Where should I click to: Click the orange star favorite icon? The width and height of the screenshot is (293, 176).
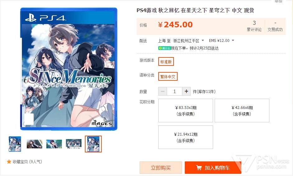tap(9, 162)
